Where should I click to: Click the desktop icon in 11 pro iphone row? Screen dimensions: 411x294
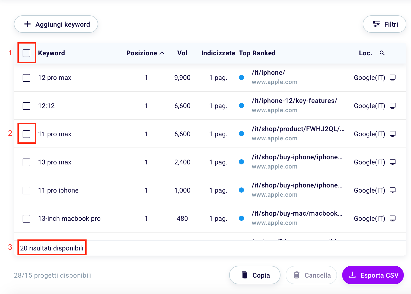(392, 190)
